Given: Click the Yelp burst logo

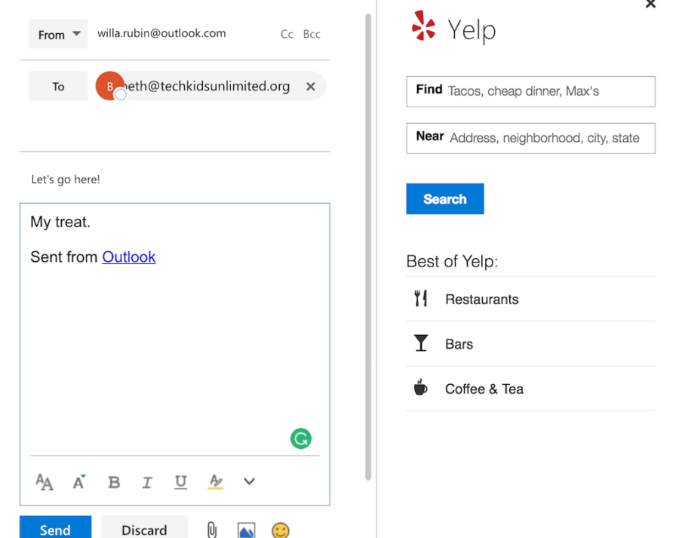Looking at the screenshot, I should [423, 26].
